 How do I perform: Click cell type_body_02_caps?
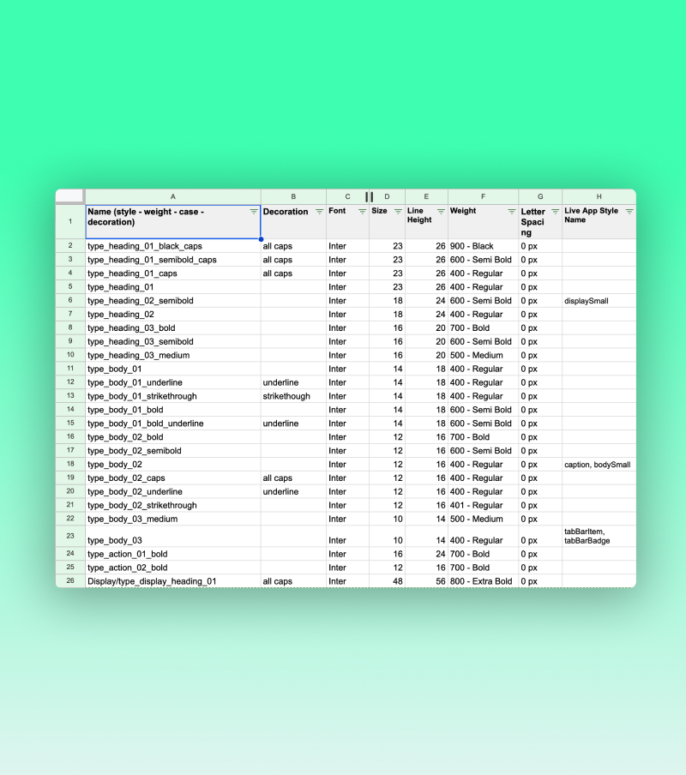(173, 478)
